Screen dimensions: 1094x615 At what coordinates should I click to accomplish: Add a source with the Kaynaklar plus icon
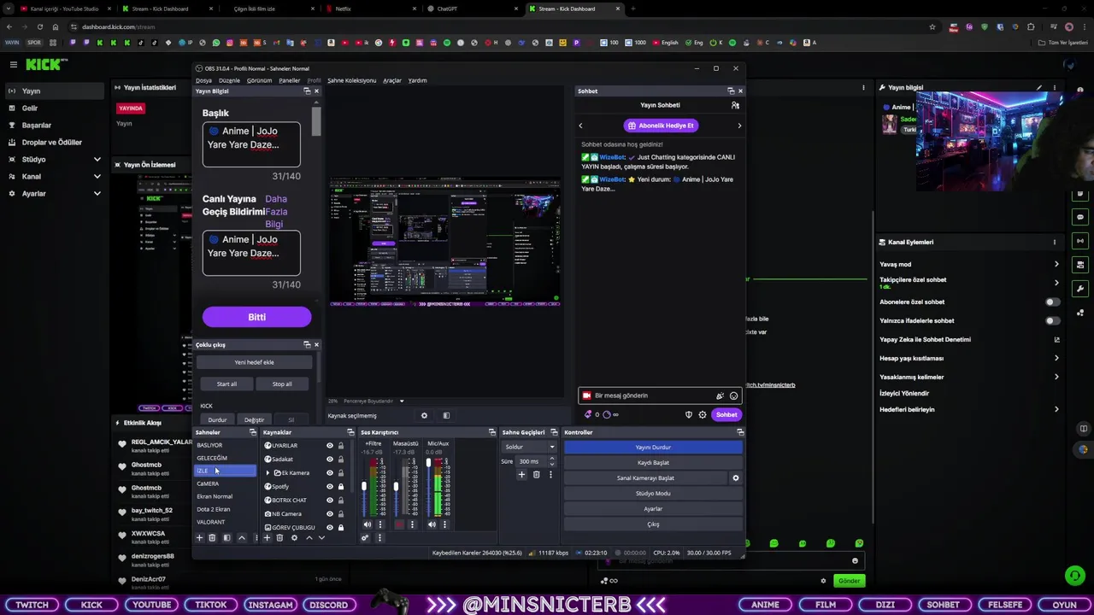[267, 537]
